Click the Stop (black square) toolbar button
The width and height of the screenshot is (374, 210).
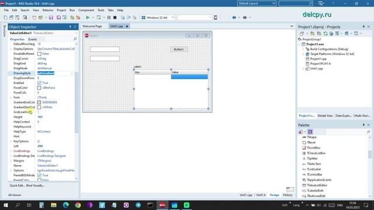[x=115, y=17]
